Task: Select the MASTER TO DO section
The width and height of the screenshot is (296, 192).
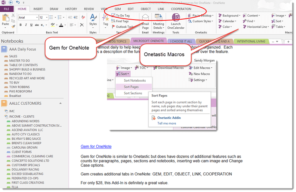Action: coord(19,61)
